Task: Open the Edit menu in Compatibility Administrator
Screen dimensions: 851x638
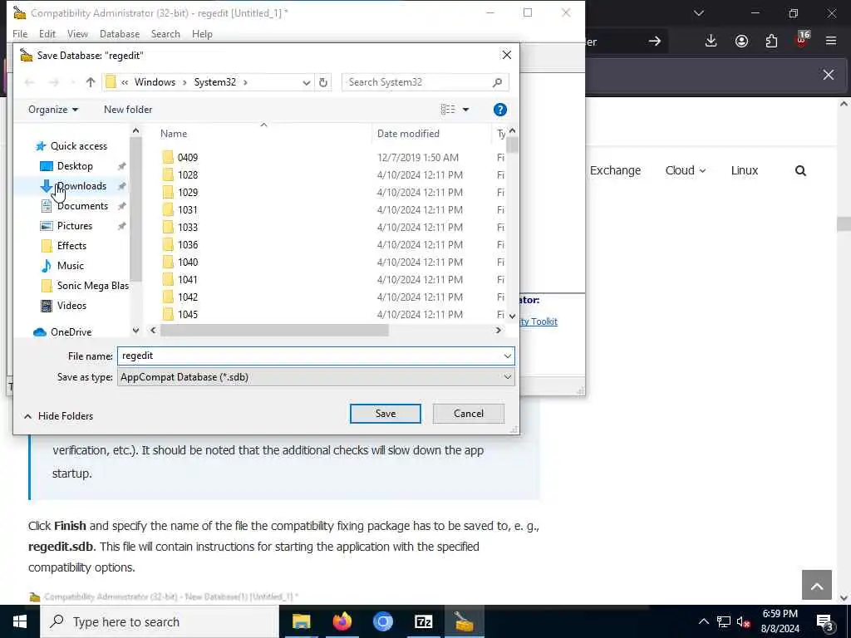Action: [47, 33]
